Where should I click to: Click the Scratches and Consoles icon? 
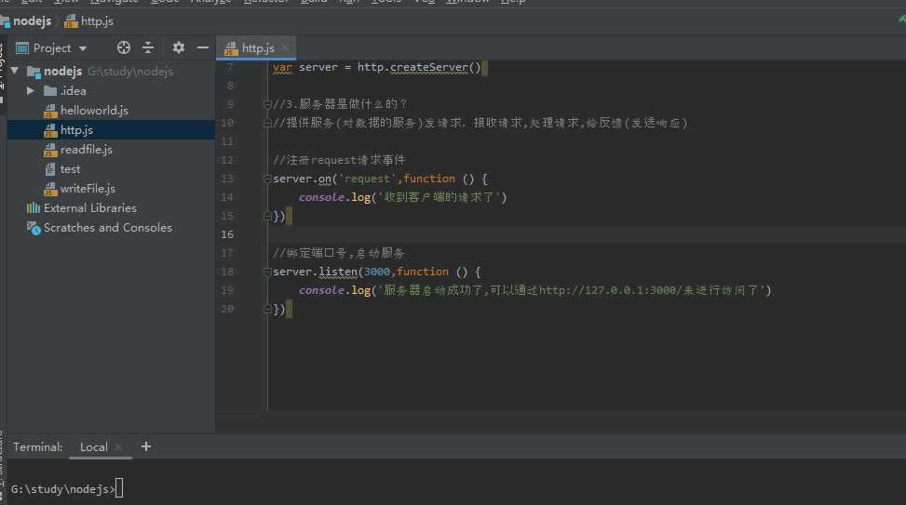34,228
